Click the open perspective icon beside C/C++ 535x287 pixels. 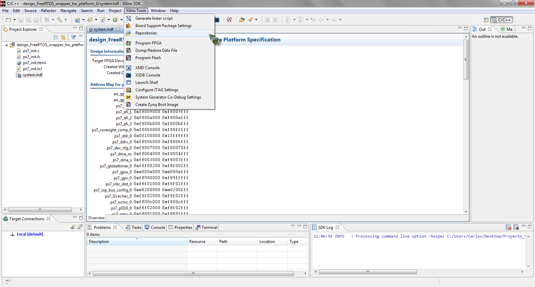click(x=486, y=20)
